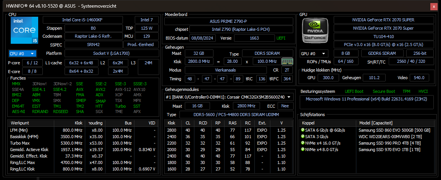Screen dimensions: 441x180
Task: Click the 300.0 GPU clock field
Action: click(x=328, y=78)
